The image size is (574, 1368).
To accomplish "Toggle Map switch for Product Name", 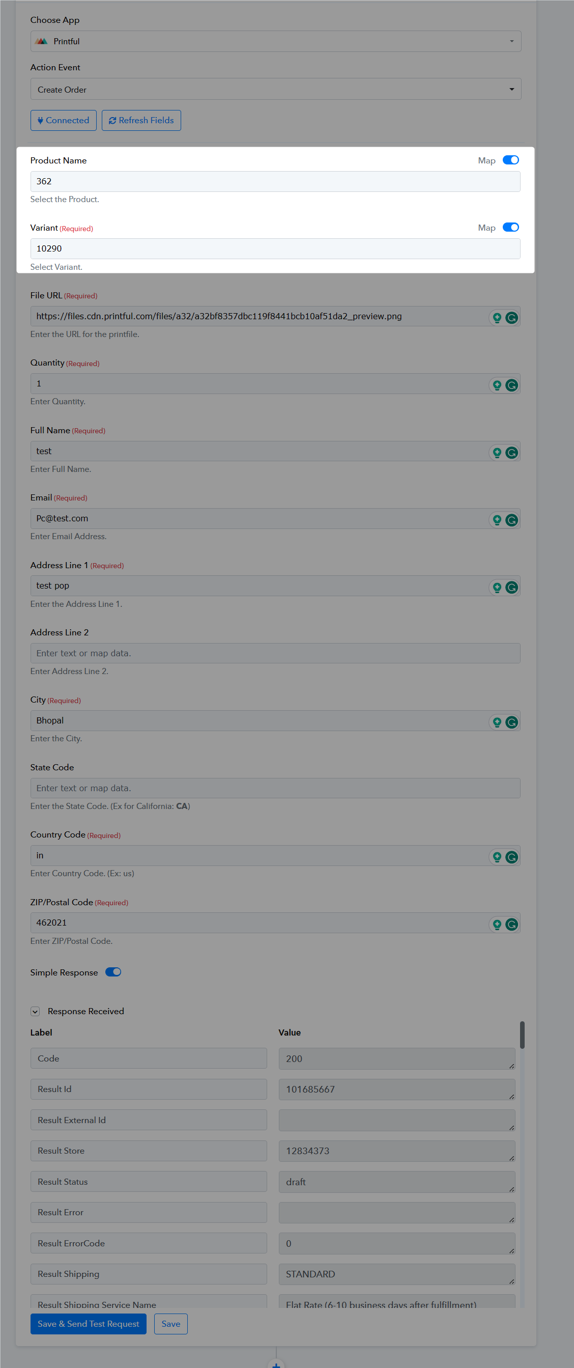I will [x=511, y=160].
